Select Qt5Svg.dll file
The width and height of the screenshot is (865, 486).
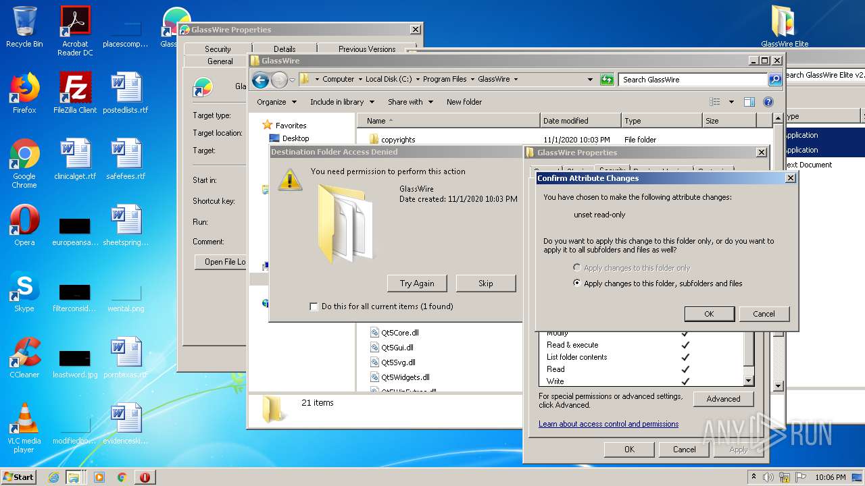point(393,362)
